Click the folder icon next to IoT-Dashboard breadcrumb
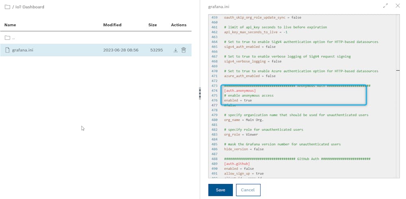This screenshot has height=199, width=406. click(x=7, y=7)
